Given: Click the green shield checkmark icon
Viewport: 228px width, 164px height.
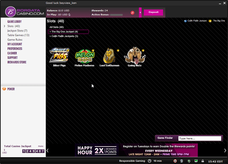Looking at the screenshot, I should [189, 161].
